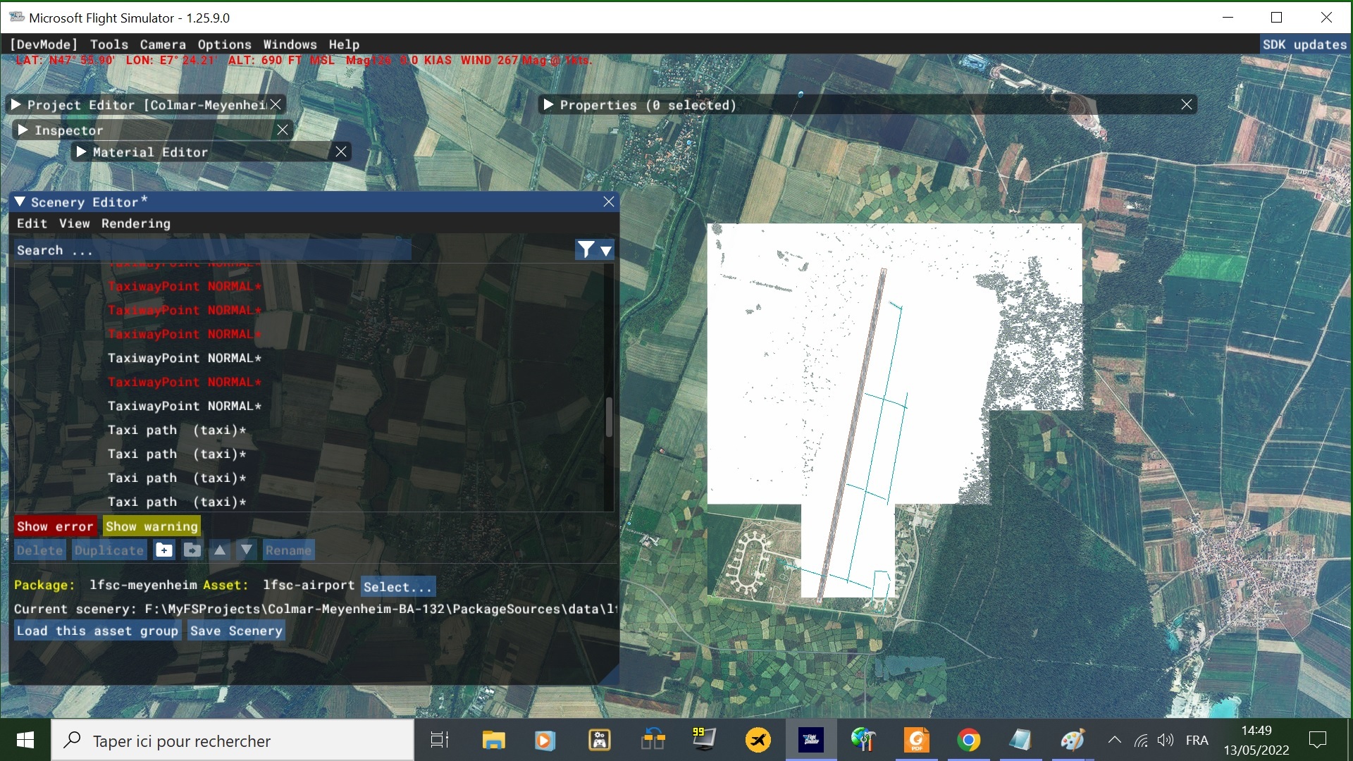Viewport: 1353px width, 761px height.
Task: Open the Rendering menu in Scenery Editor
Action: pos(135,223)
